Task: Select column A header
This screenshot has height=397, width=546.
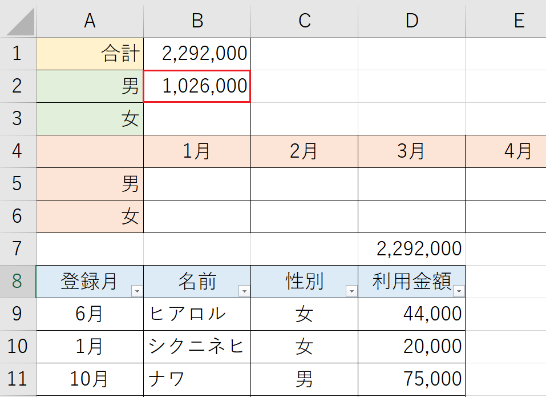Action: coord(90,21)
